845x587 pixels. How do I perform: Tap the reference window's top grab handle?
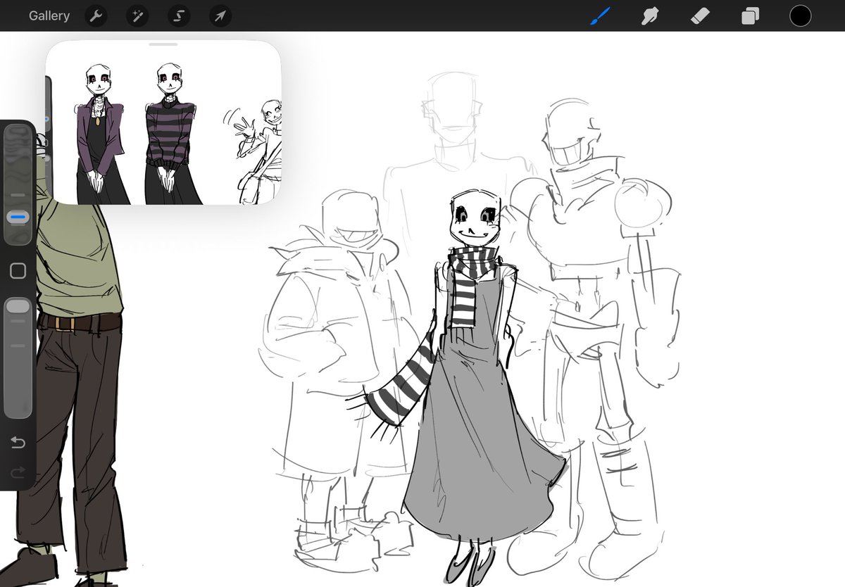point(163,45)
